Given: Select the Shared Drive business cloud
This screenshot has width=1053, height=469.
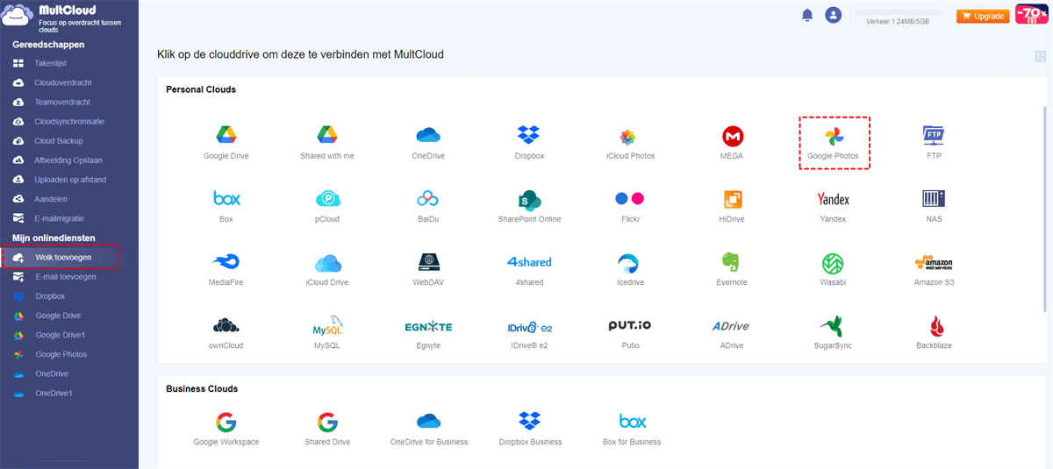Looking at the screenshot, I should pyautogui.click(x=327, y=429).
